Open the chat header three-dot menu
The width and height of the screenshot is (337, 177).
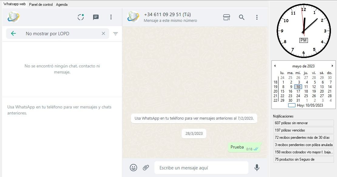click(257, 17)
